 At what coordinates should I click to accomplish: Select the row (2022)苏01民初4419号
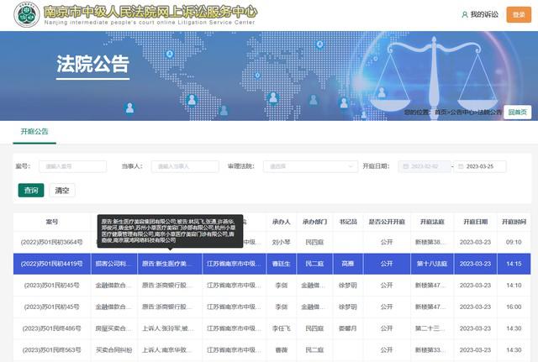point(51,264)
